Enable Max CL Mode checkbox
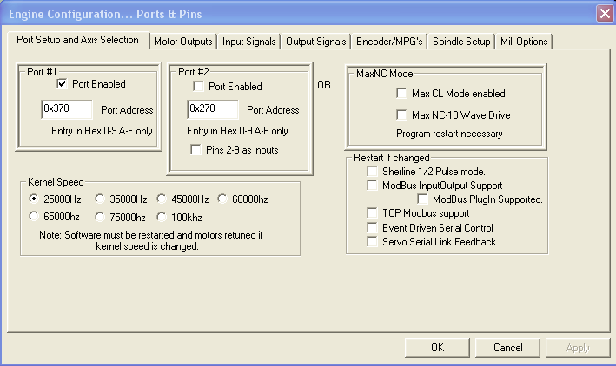 point(402,94)
